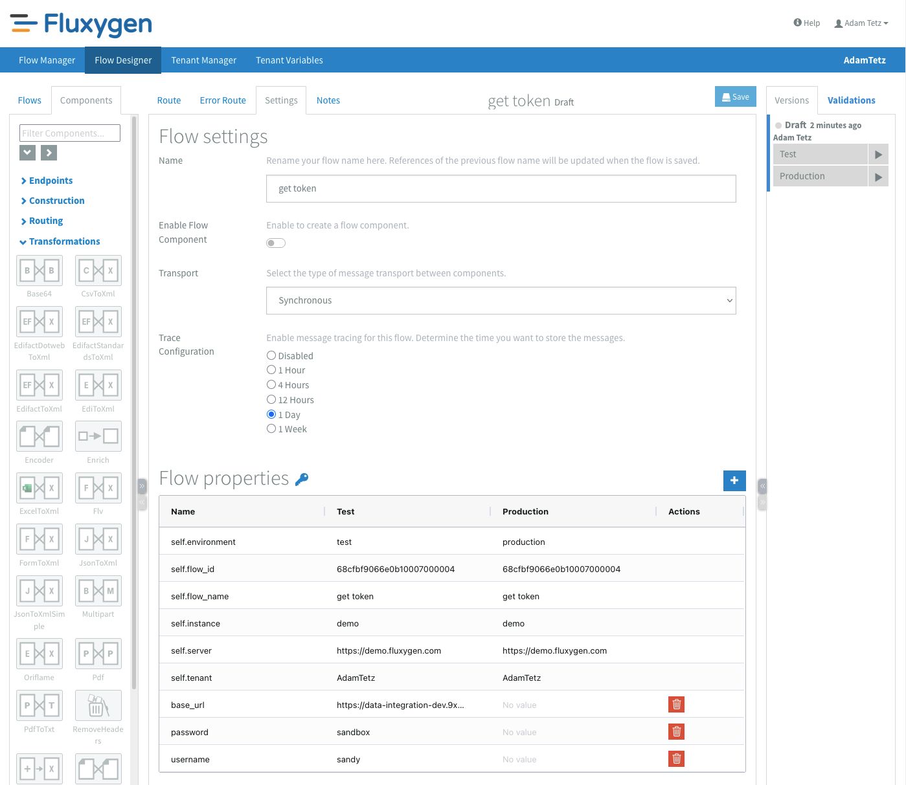Select the Enrich component icon
The height and width of the screenshot is (785, 906).
[98, 436]
